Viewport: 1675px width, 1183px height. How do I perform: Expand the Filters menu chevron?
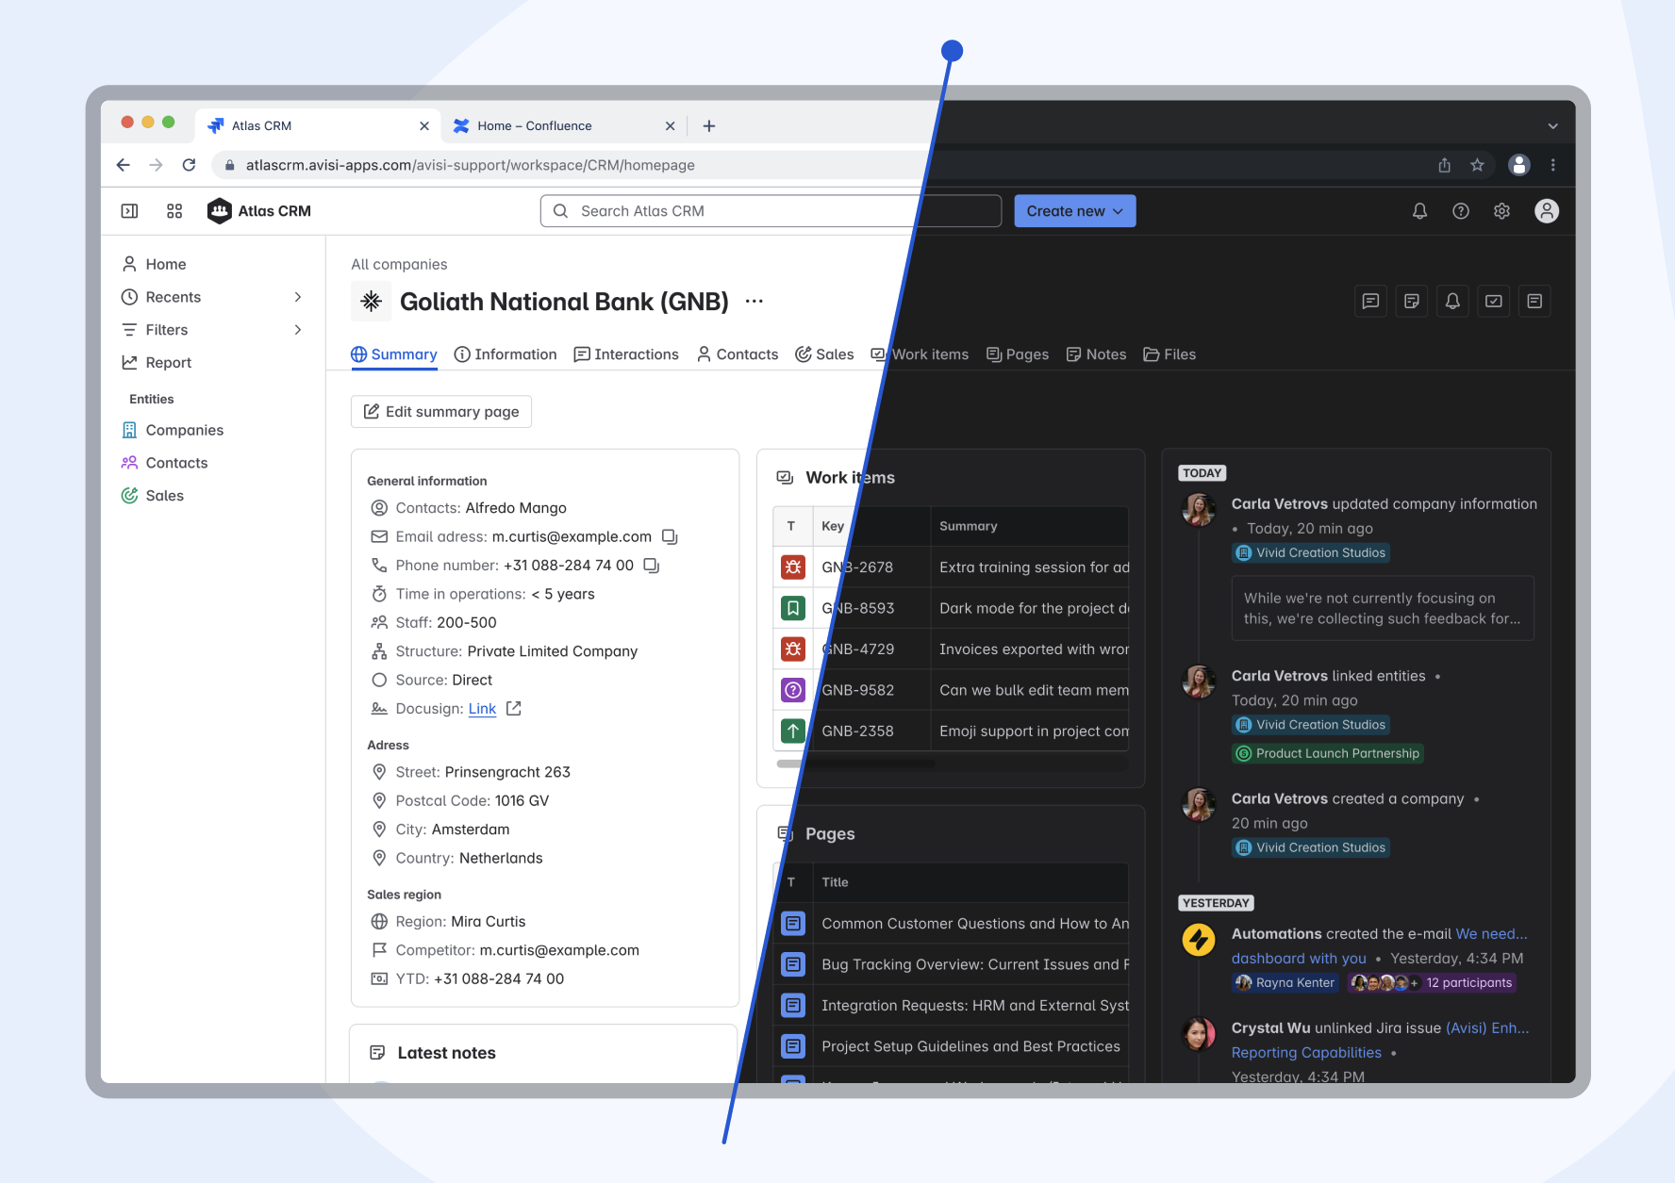coord(298,330)
